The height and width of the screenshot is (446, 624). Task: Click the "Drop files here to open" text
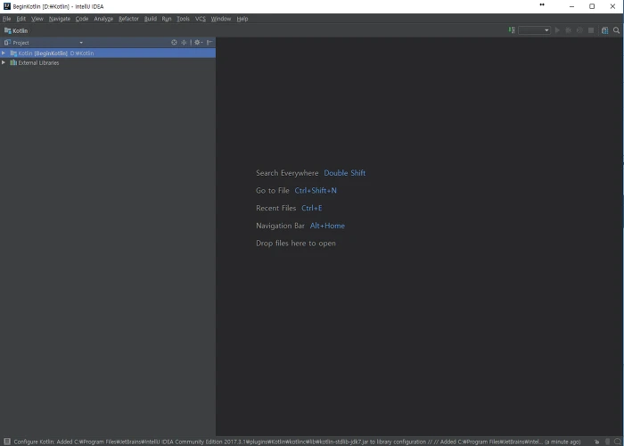[x=296, y=244]
